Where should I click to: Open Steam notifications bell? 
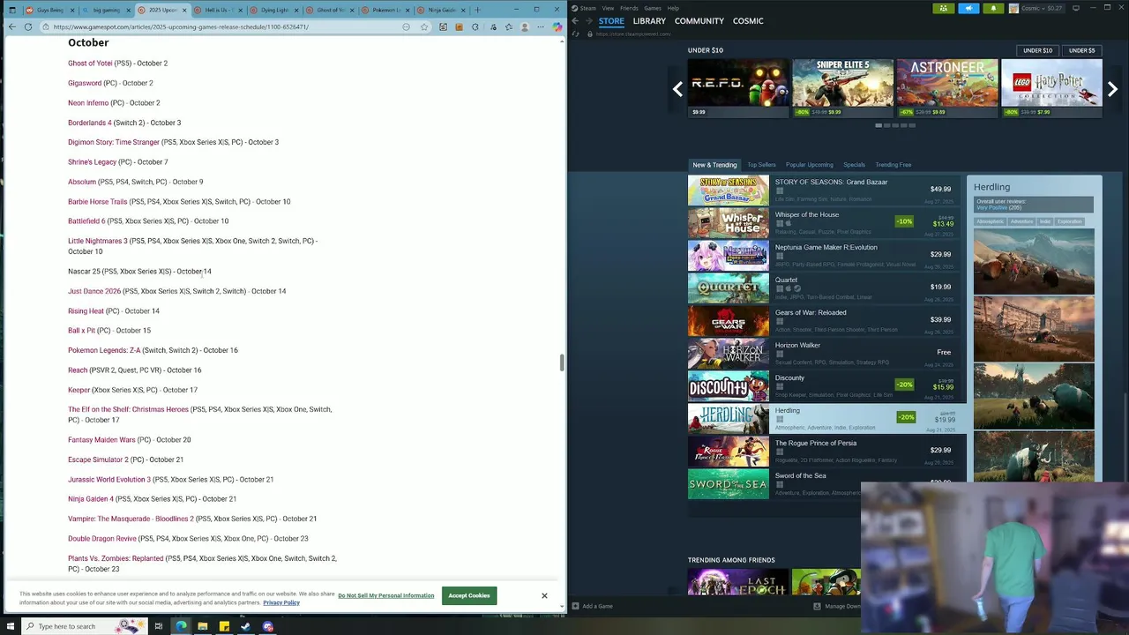click(993, 8)
